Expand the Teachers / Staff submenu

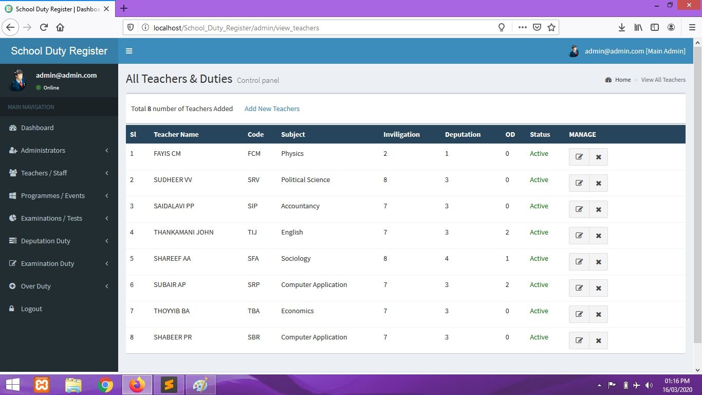point(44,173)
